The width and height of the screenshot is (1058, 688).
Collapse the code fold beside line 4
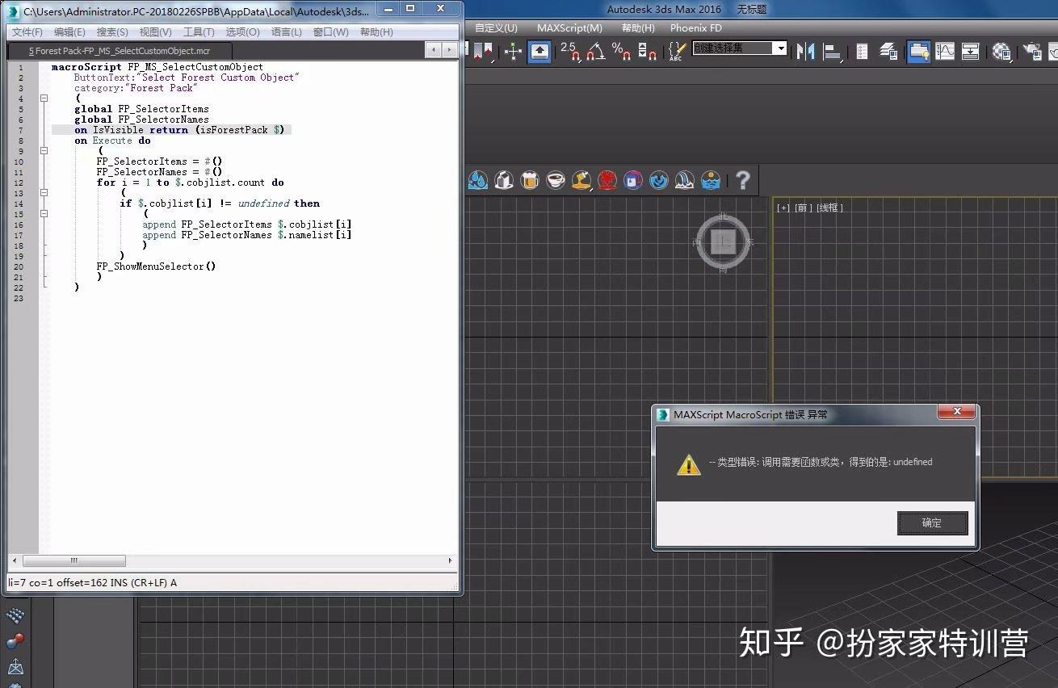tap(44, 98)
